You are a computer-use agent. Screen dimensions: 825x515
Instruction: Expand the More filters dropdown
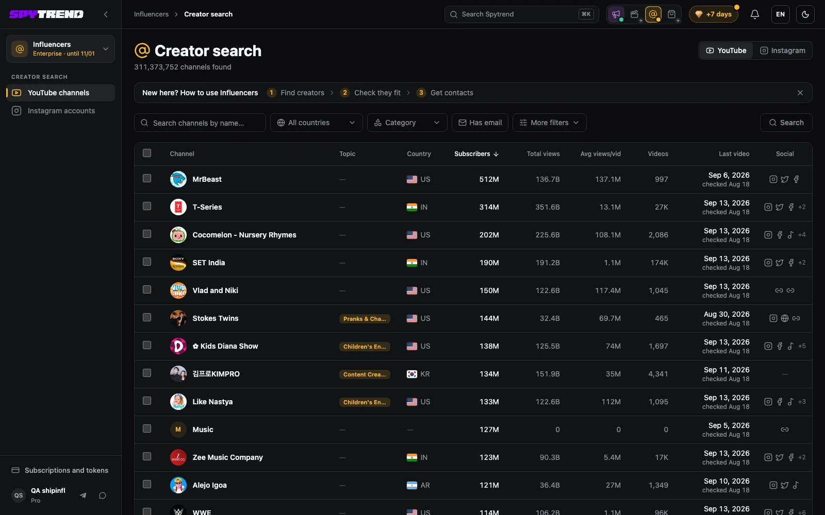coord(549,123)
